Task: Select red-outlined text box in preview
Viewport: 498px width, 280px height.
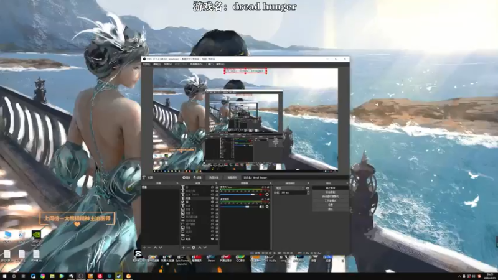Action: pyautogui.click(x=245, y=71)
